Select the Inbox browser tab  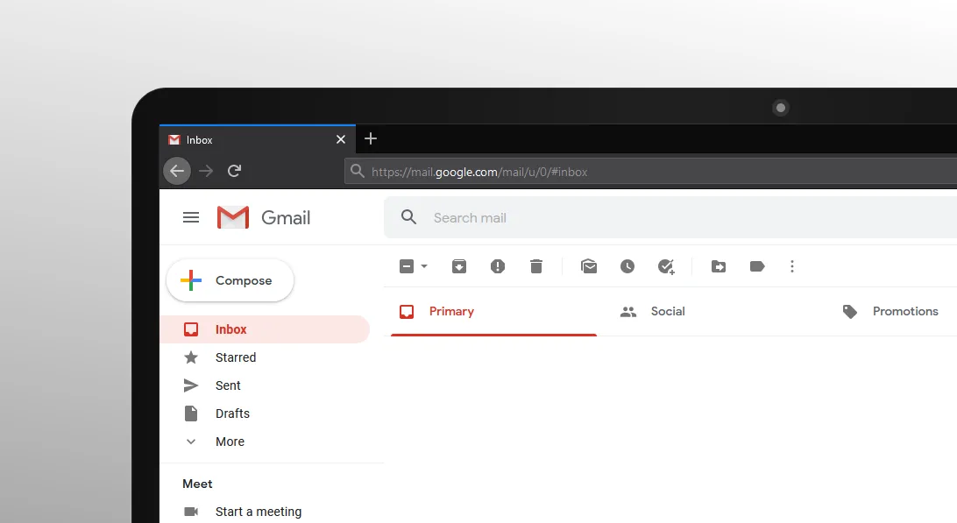tap(258, 140)
